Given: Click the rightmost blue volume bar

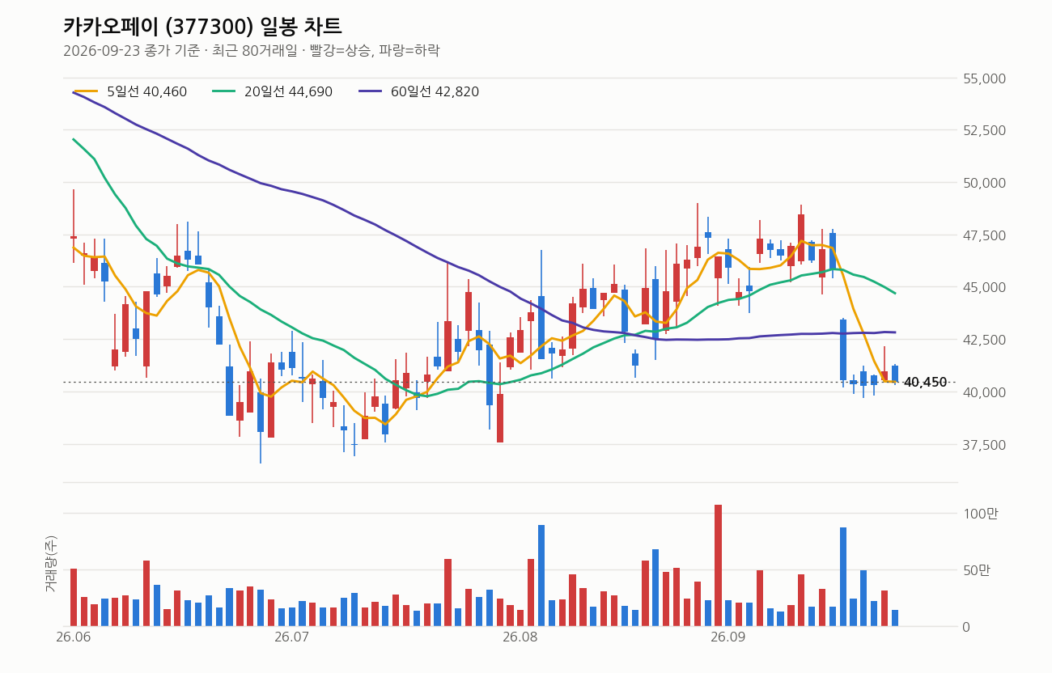Looking at the screenshot, I should tap(895, 618).
